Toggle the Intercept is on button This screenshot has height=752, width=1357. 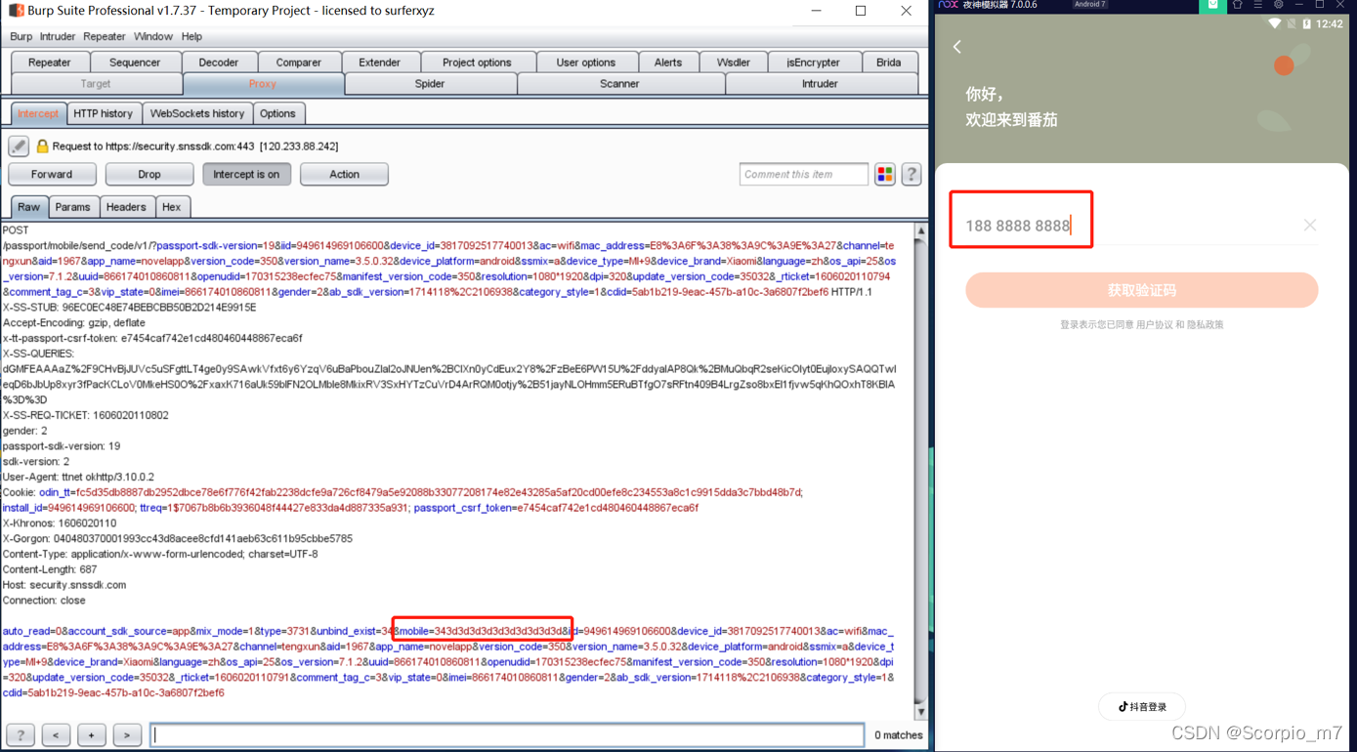coord(246,174)
